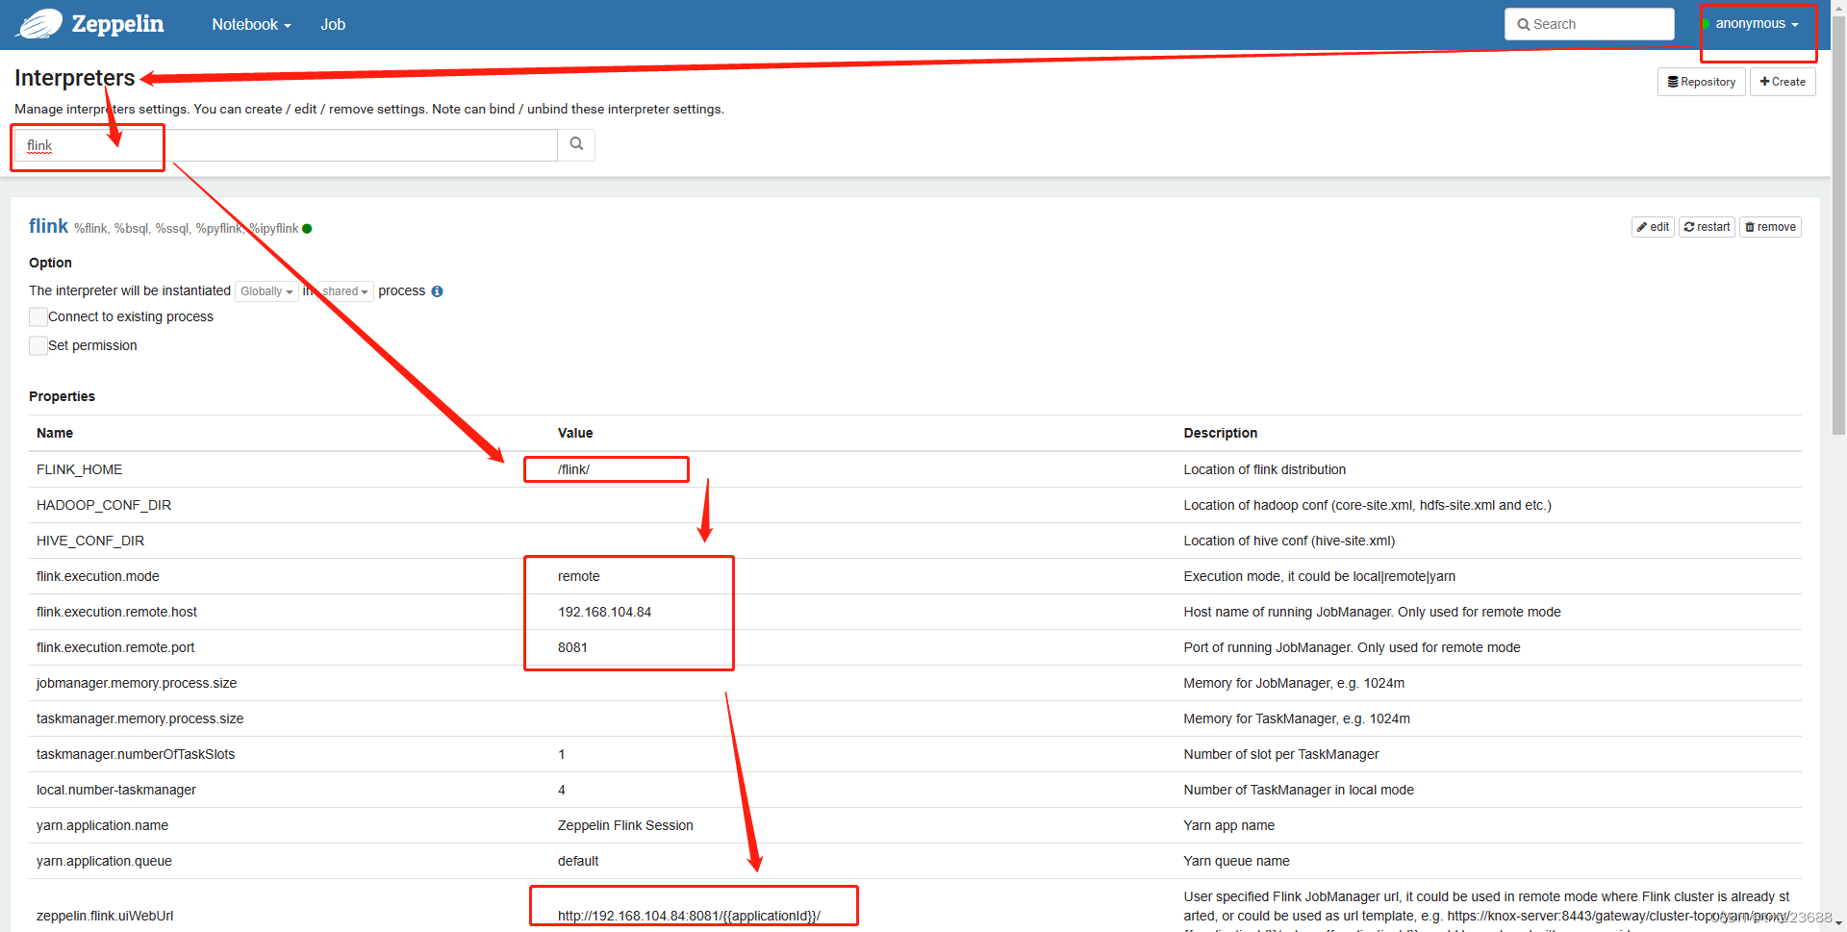Click the HIVE_CONF_DIR property name
This screenshot has width=1847, height=932.
[x=90, y=541]
